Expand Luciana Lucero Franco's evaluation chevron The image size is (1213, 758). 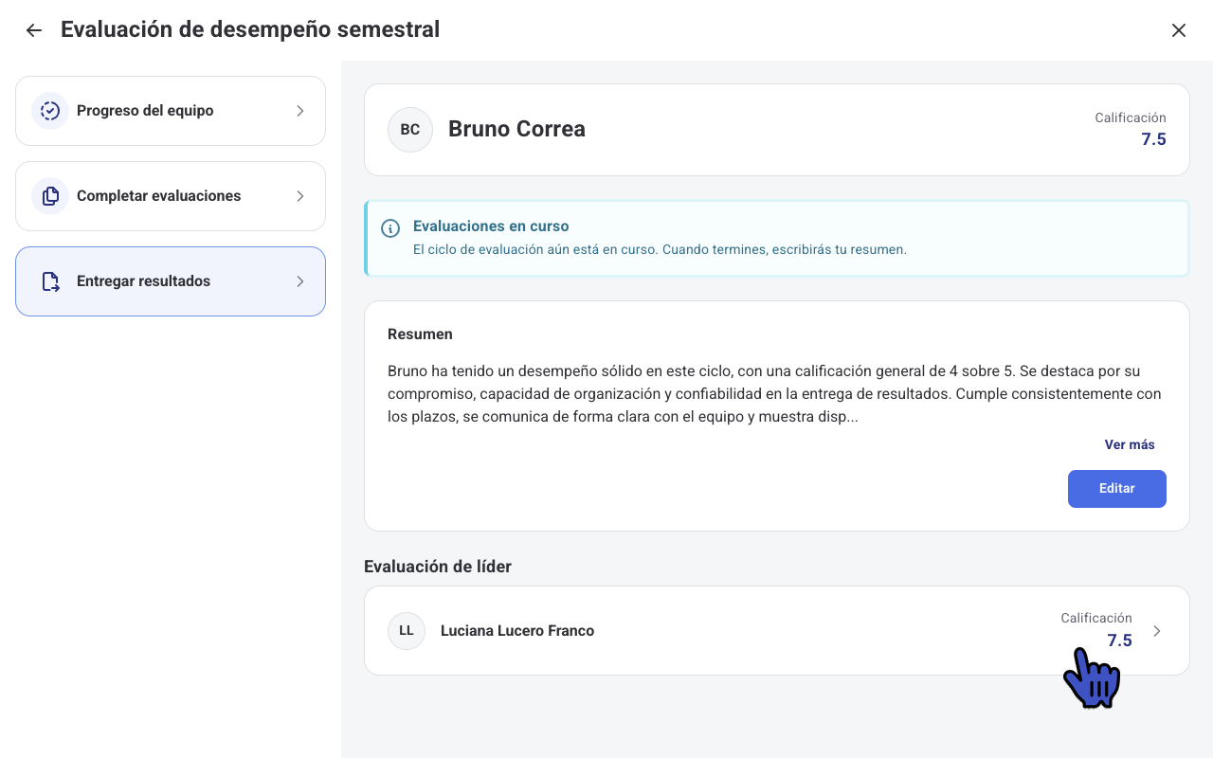click(x=1157, y=631)
